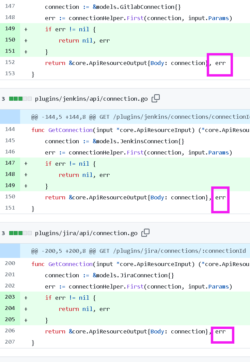Click 'if err != nil {' on gitlab line 149

point(71,30)
